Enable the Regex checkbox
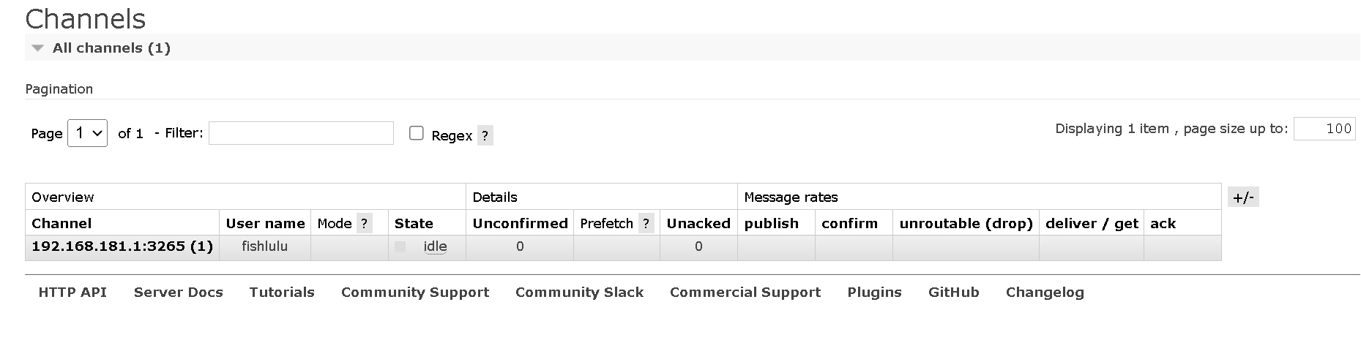Image resolution: width=1361 pixels, height=362 pixels. coord(417,133)
